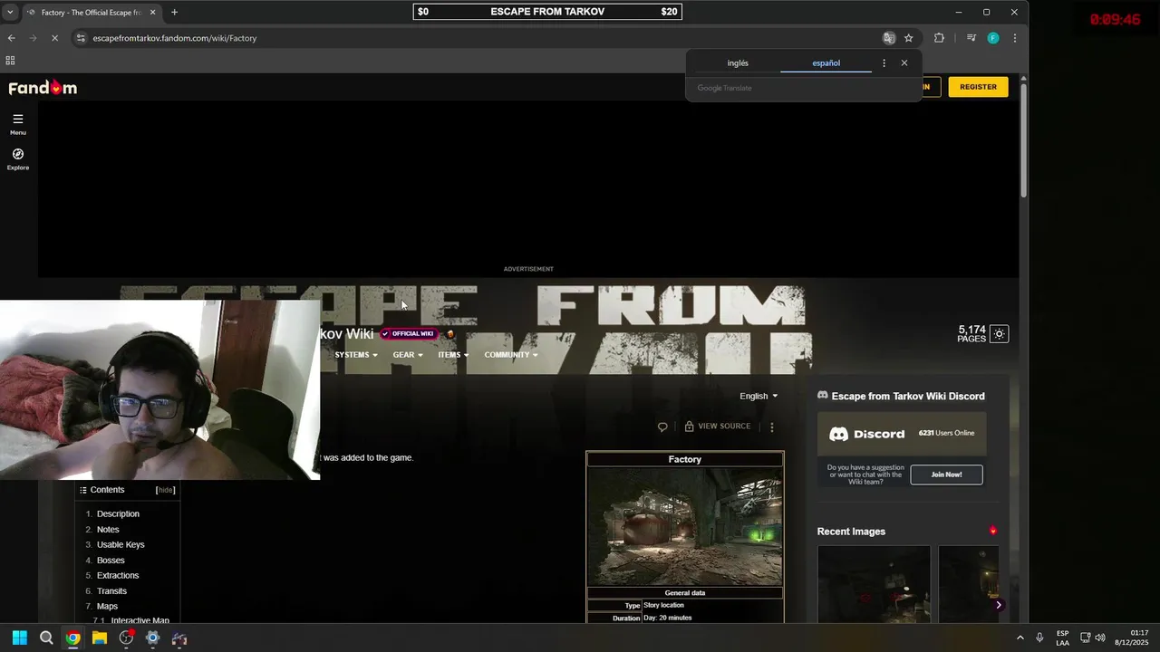1160x652 pixels.
Task: Join the Discord with Join Now!
Action: [946, 475]
